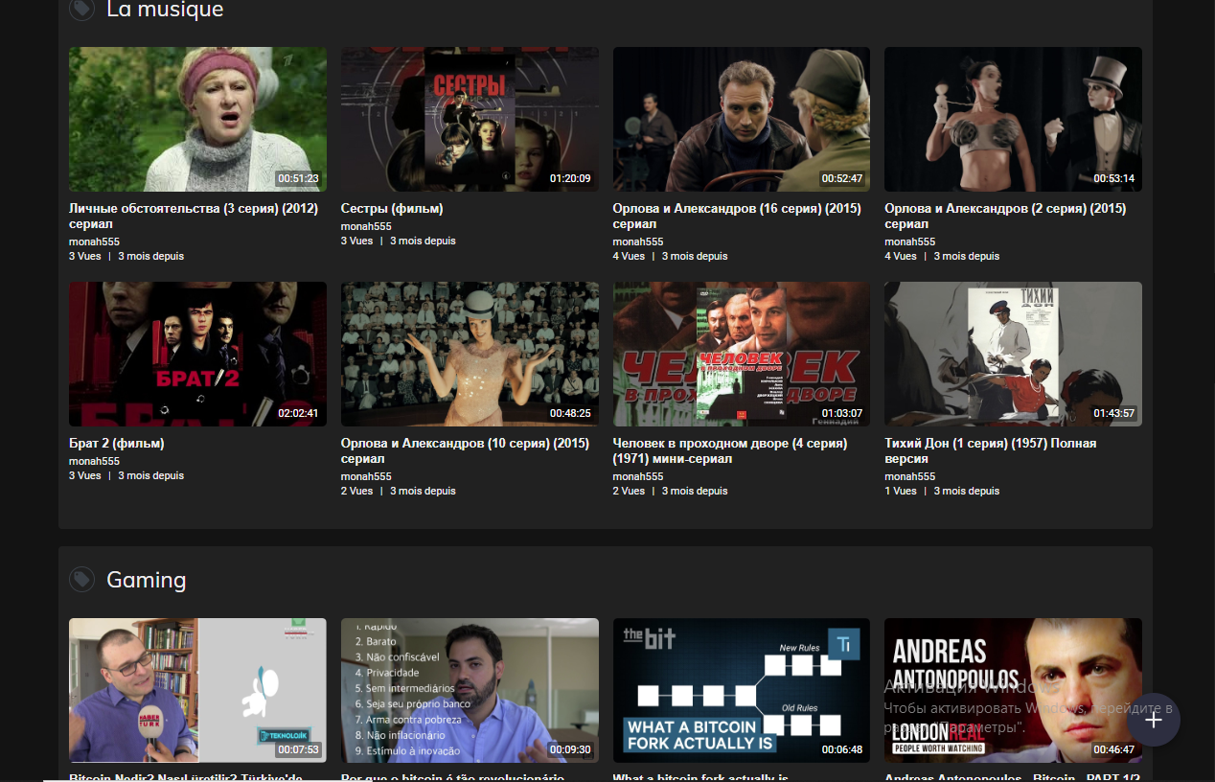The image size is (1215, 782).
Task: Open thumbnail of Сестры (фильм)
Action: [470, 120]
